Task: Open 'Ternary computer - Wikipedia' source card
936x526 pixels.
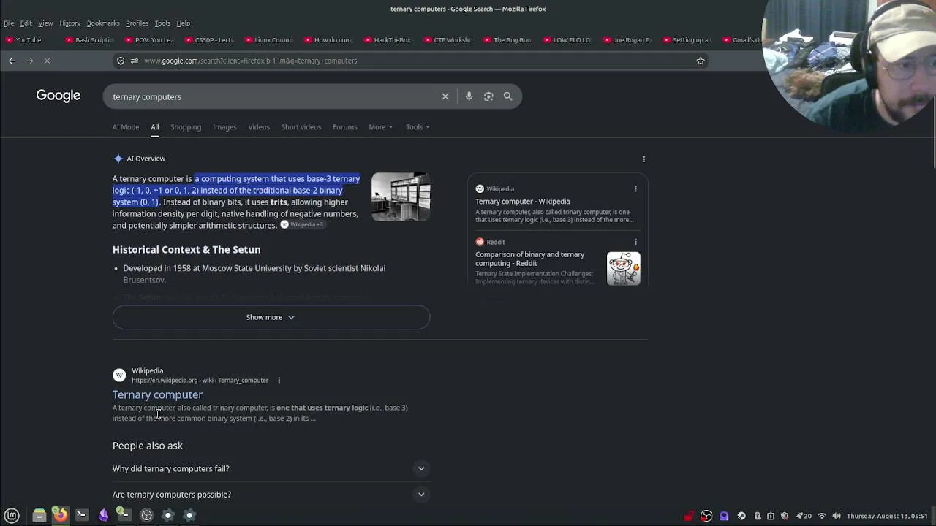Action: 523,202
